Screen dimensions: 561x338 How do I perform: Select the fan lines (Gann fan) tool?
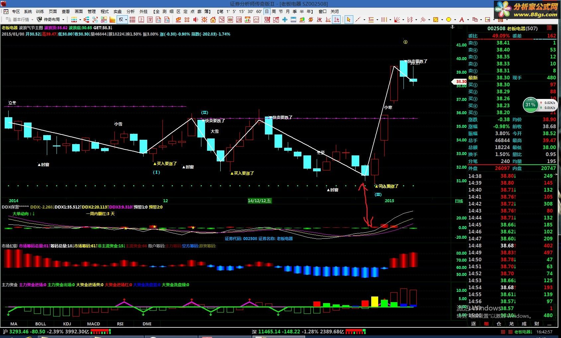pyautogui.click(x=397, y=20)
